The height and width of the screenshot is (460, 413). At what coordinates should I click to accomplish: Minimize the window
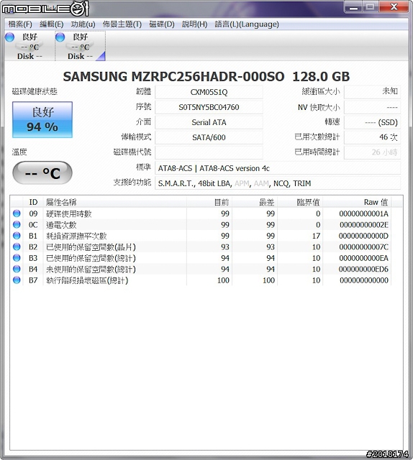click(354, 7)
